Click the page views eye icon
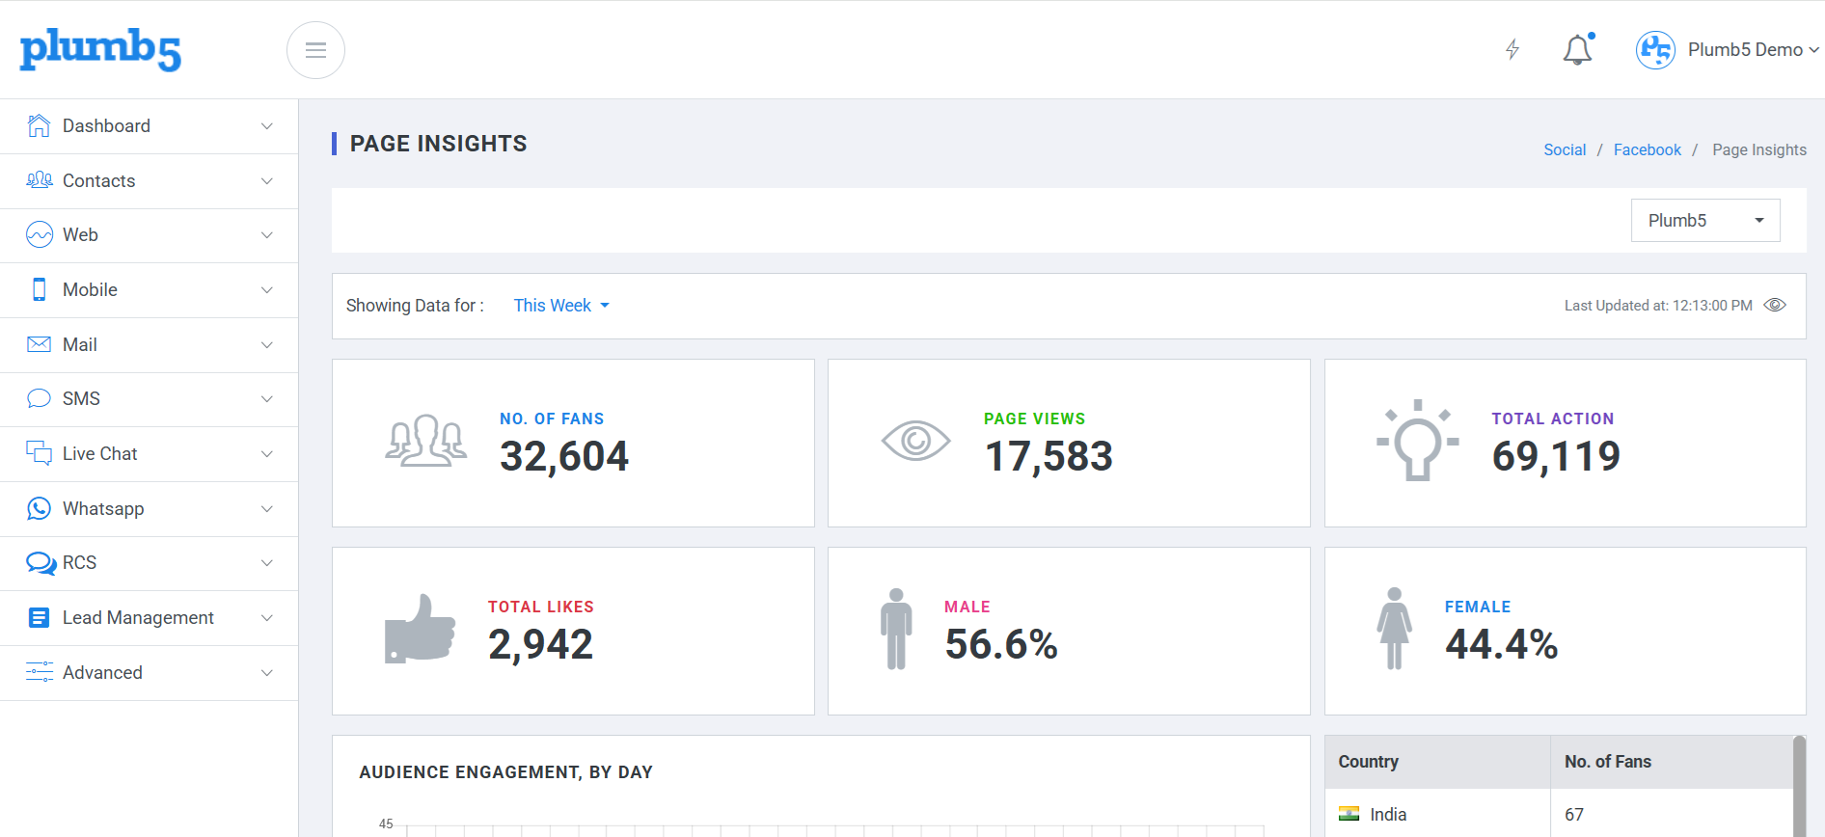The image size is (1825, 837). 915,442
